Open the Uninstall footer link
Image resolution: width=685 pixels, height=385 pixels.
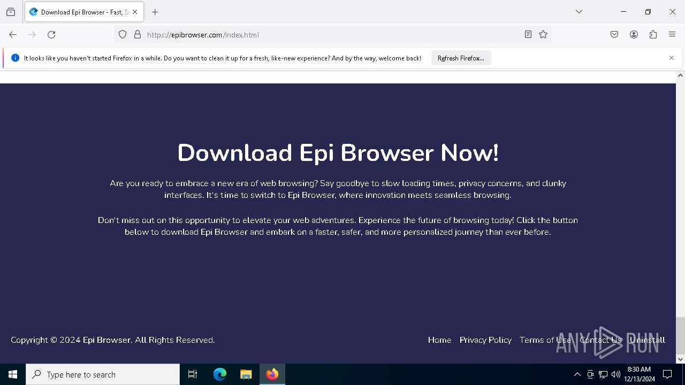[647, 340]
